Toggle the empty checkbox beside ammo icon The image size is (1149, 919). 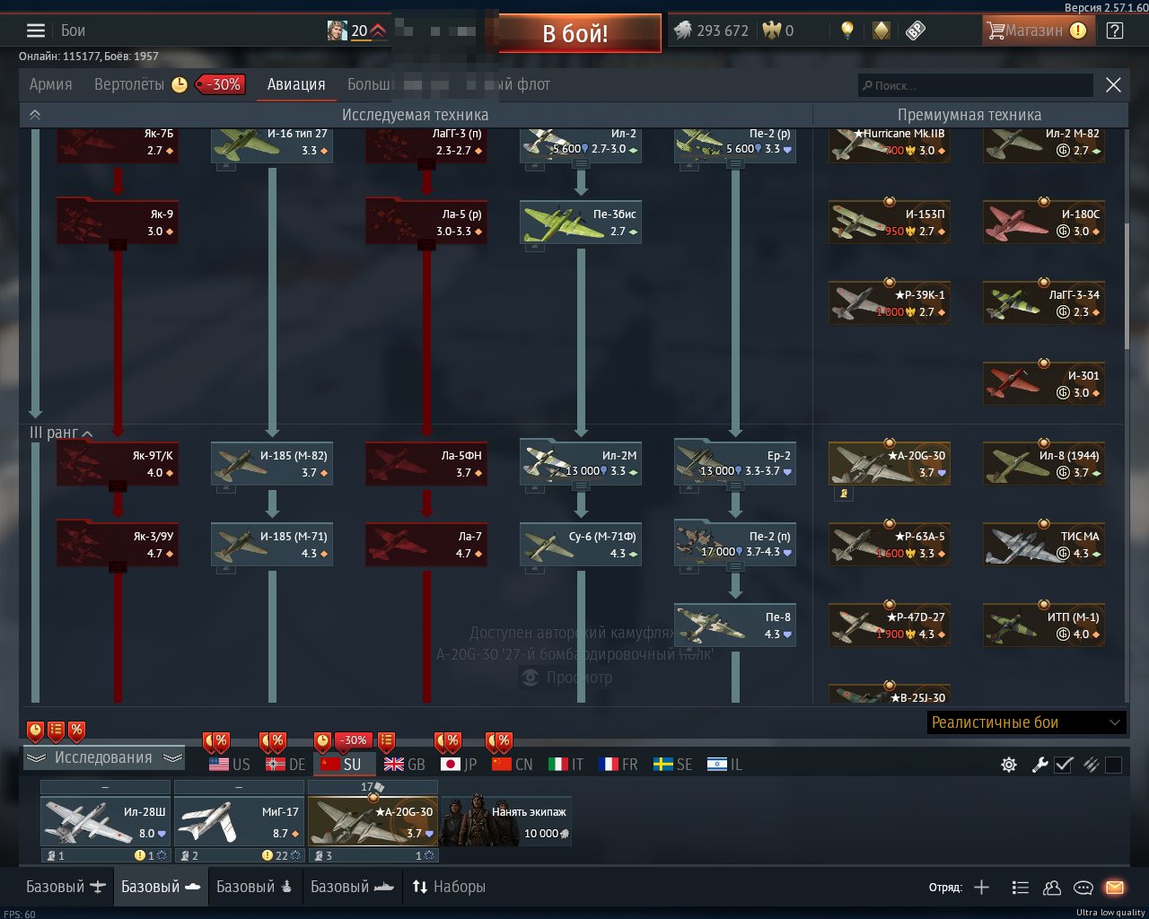tap(1114, 765)
